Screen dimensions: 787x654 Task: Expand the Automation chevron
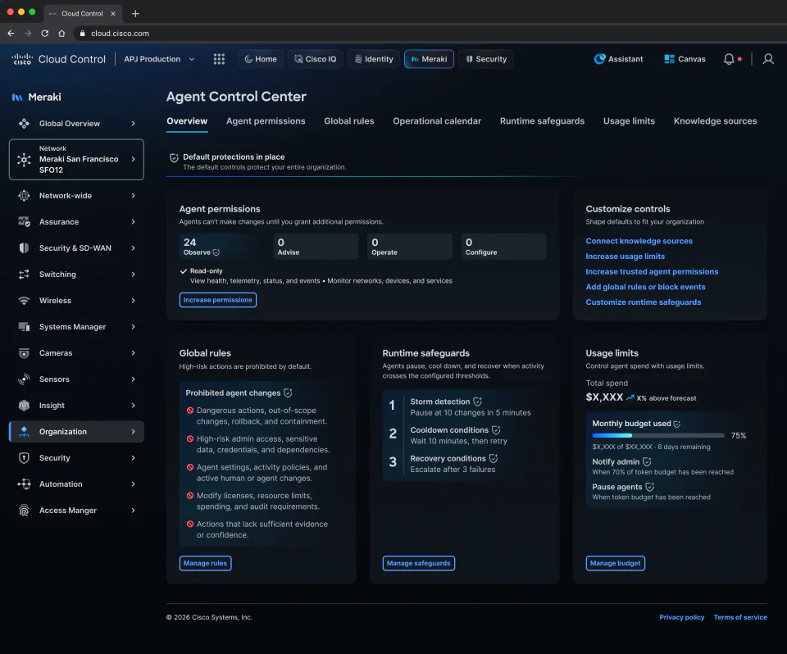point(133,484)
